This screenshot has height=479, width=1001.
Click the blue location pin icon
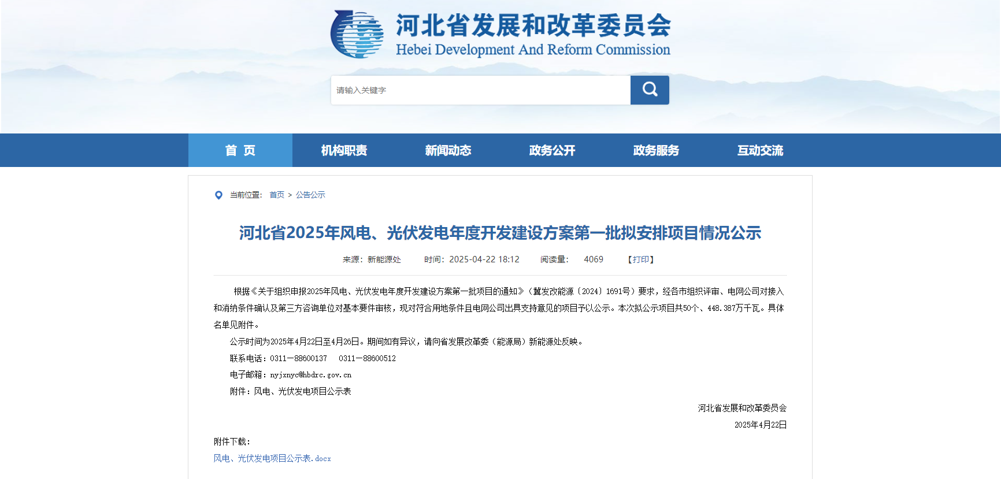pos(218,195)
